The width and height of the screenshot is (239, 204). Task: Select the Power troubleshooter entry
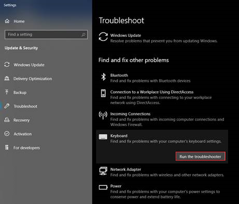[116, 186]
